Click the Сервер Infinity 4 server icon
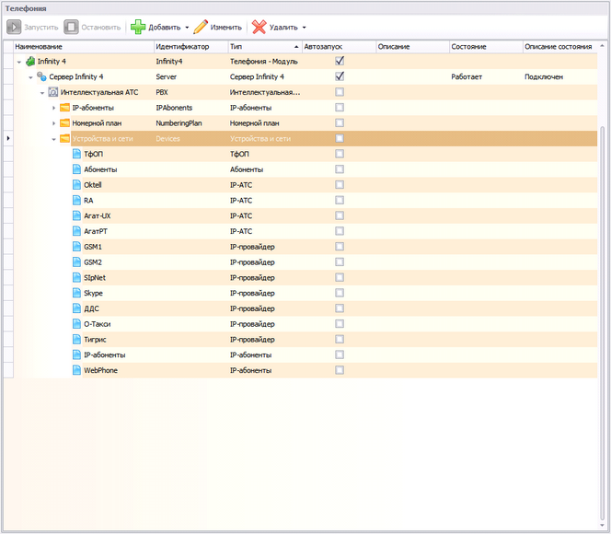This screenshot has height=534, width=611. coord(41,76)
